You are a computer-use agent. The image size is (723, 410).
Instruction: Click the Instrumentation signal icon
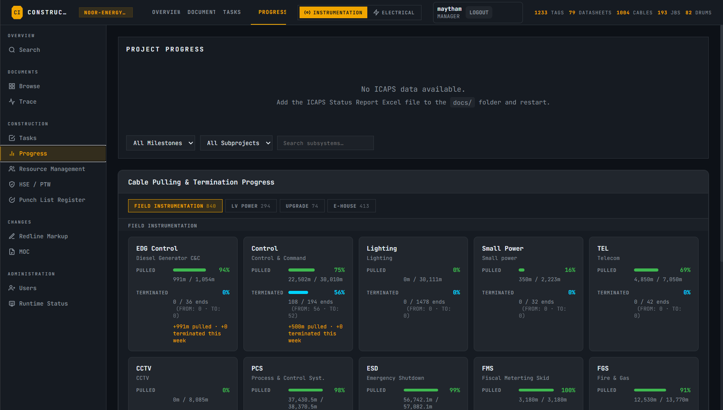click(x=307, y=13)
